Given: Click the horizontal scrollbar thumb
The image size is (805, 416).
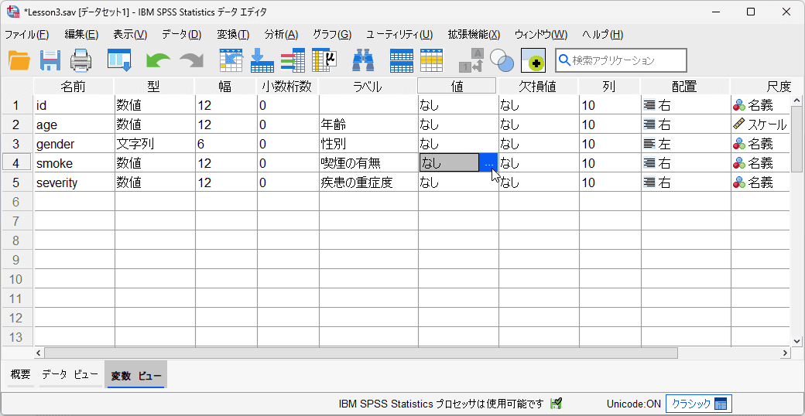Looking at the screenshot, I should click(361, 353).
